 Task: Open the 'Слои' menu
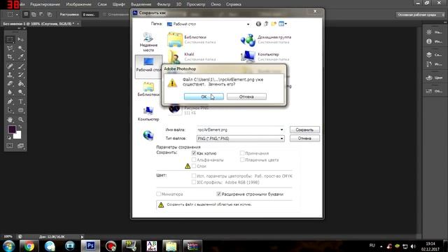(102, 4)
